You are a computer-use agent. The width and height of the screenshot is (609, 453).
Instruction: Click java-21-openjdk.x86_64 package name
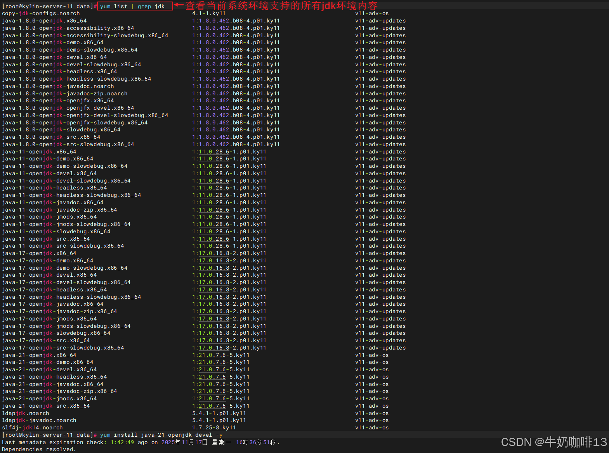[x=39, y=355]
